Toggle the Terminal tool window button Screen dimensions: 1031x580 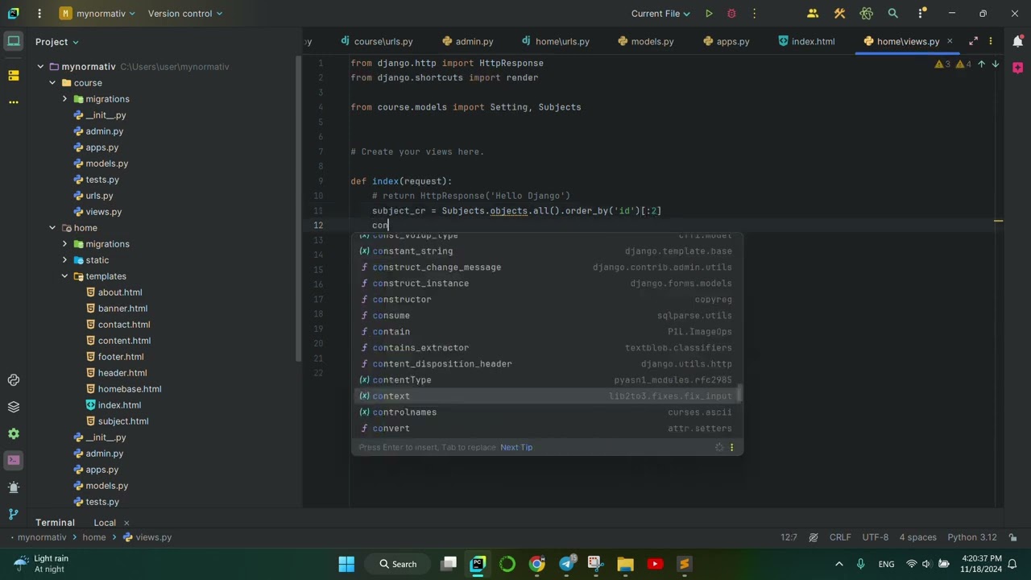pyautogui.click(x=14, y=460)
